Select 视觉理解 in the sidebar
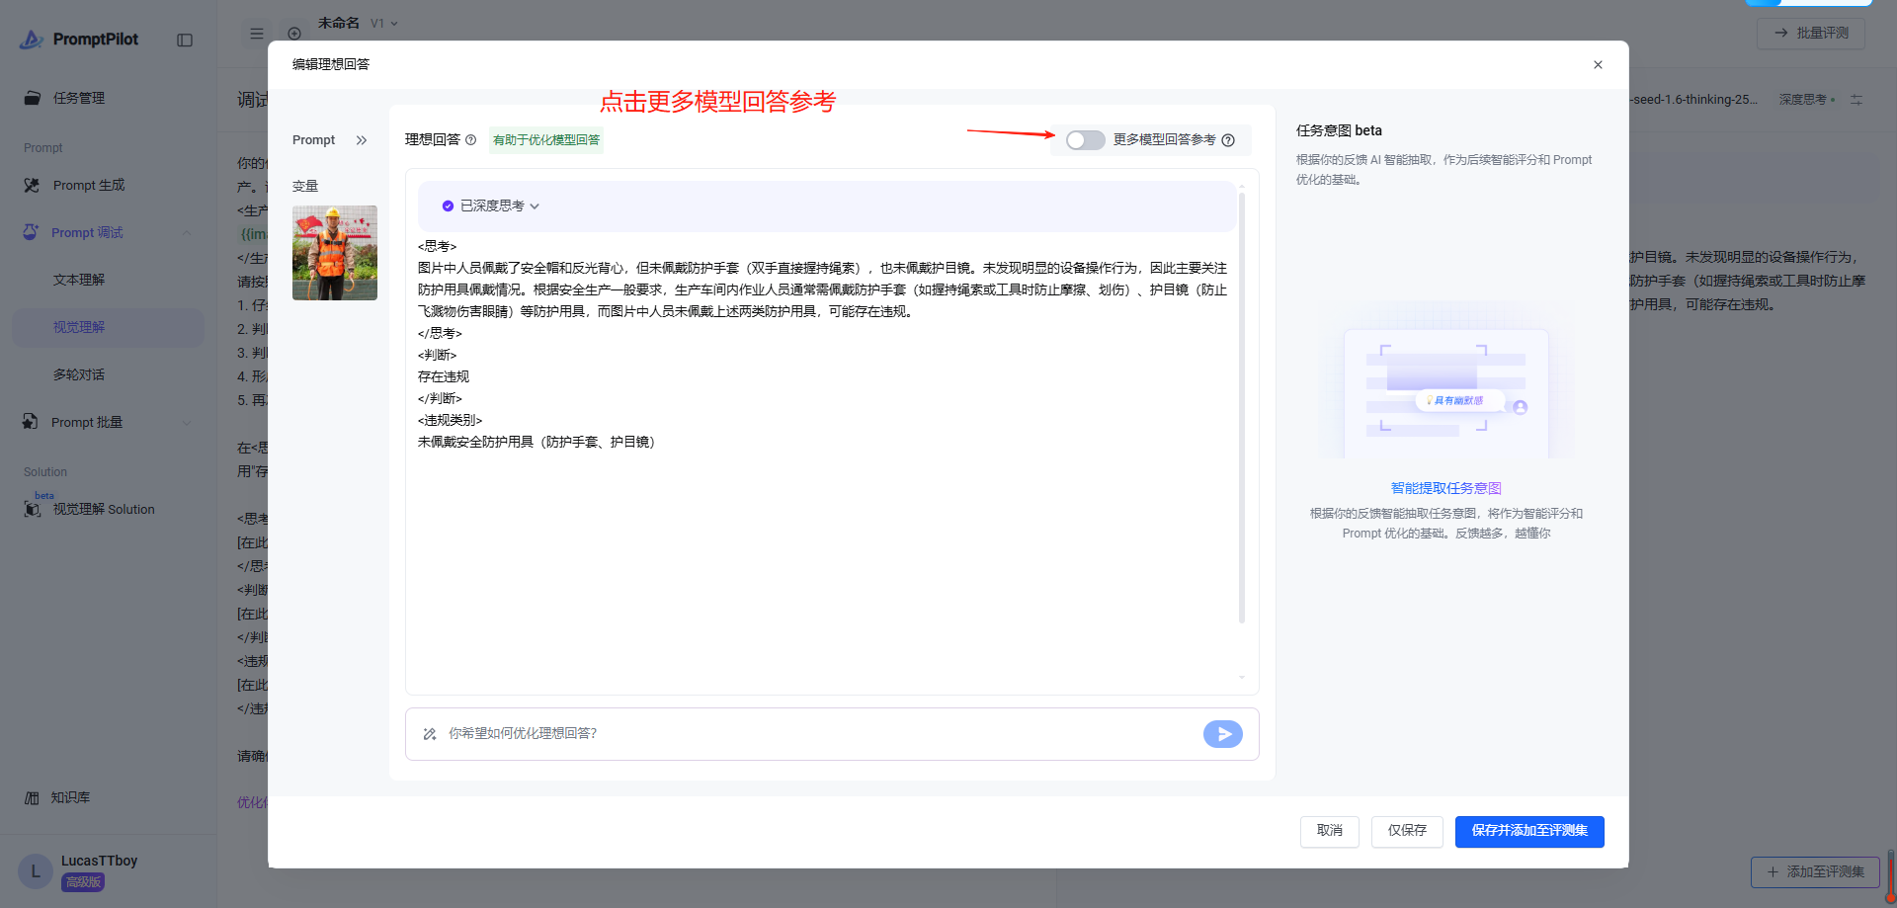The width and height of the screenshot is (1897, 908). pos(109,327)
